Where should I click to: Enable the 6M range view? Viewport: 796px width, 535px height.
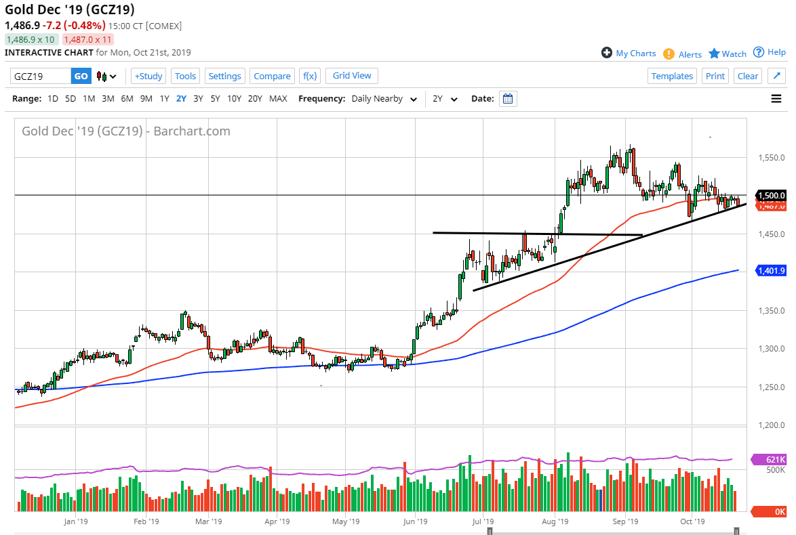click(x=127, y=98)
